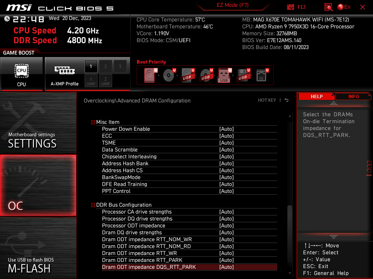
Task: Click the HOT KEY label
Action: (x=267, y=100)
